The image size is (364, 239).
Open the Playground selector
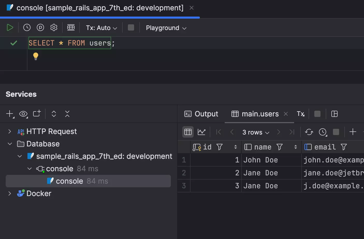(166, 28)
